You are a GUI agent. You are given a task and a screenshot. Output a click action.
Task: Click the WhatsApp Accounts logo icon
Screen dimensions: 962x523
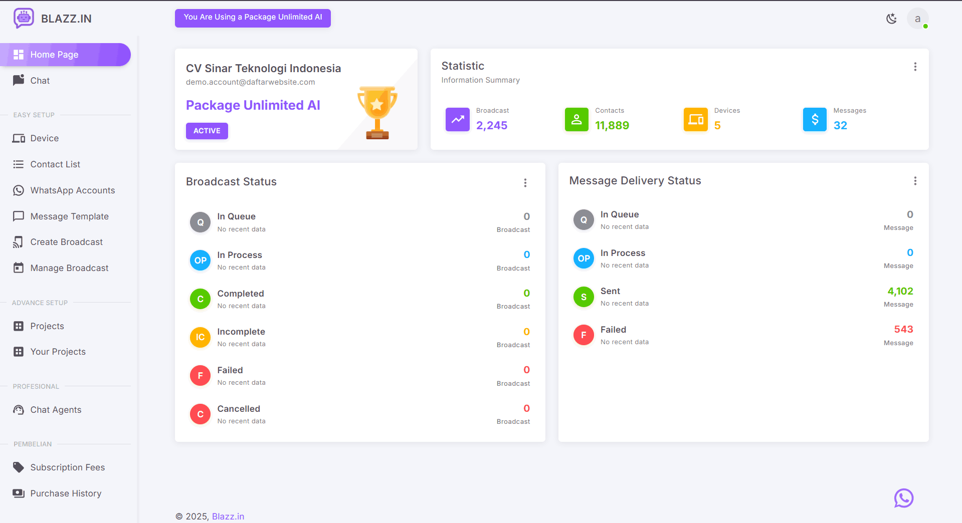(x=19, y=190)
